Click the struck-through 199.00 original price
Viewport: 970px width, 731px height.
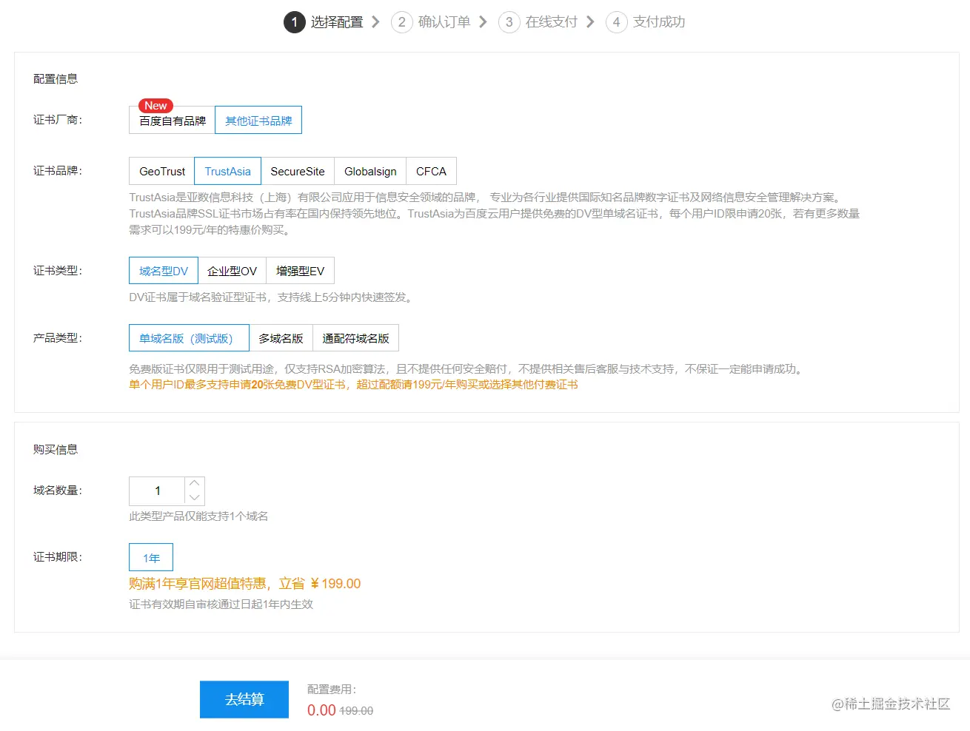(x=356, y=711)
